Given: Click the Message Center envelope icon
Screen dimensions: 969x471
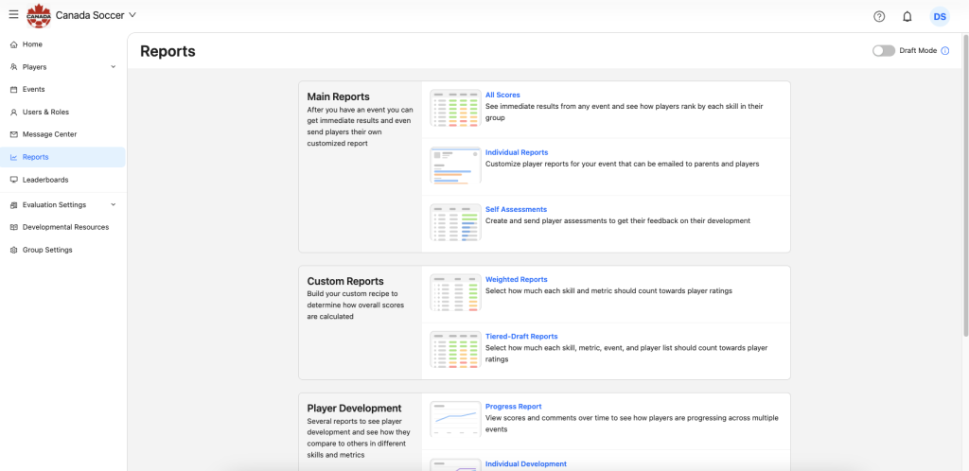Looking at the screenshot, I should [13, 134].
